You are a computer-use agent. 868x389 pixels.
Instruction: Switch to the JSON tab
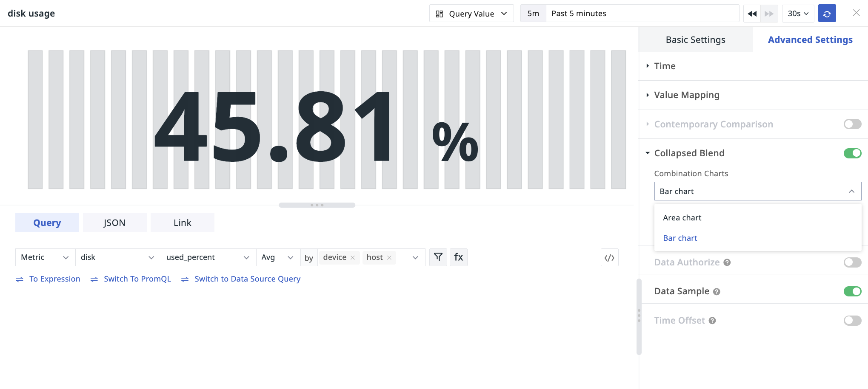(x=114, y=223)
